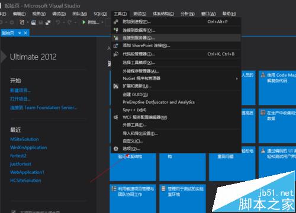Open recent project justfortest
296x213 pixels.
pos(21,164)
